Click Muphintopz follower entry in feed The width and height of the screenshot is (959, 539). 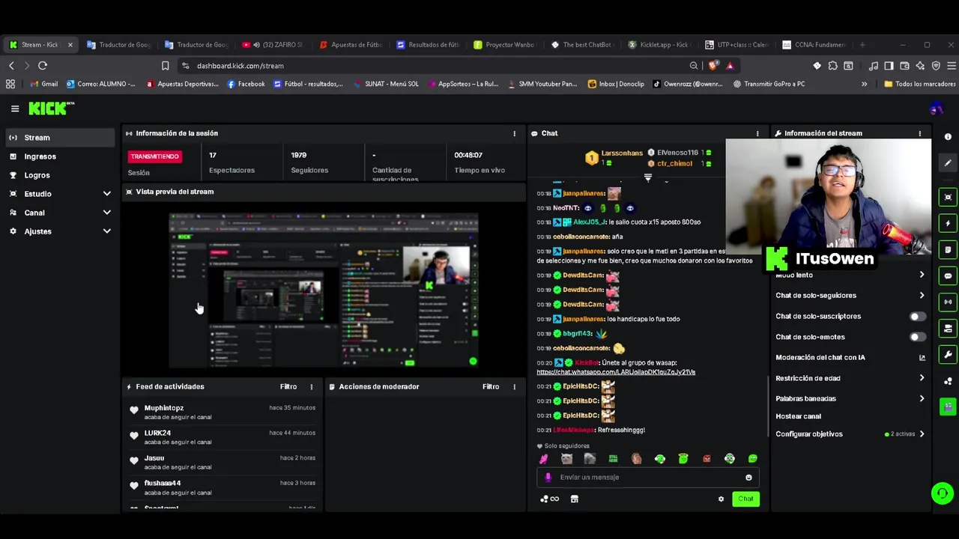(223, 412)
